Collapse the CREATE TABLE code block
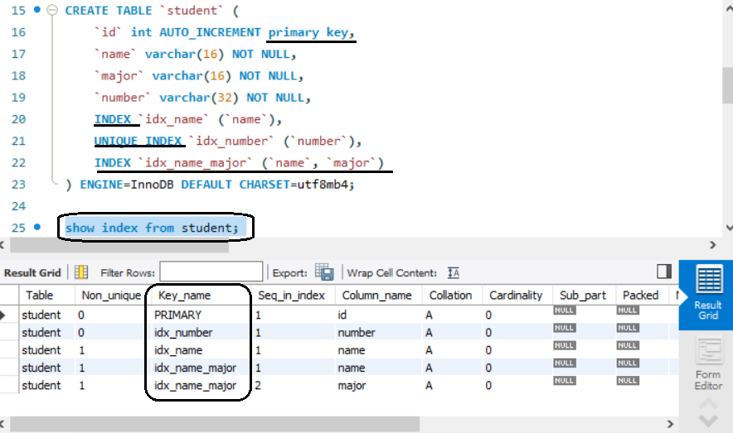 52,10
